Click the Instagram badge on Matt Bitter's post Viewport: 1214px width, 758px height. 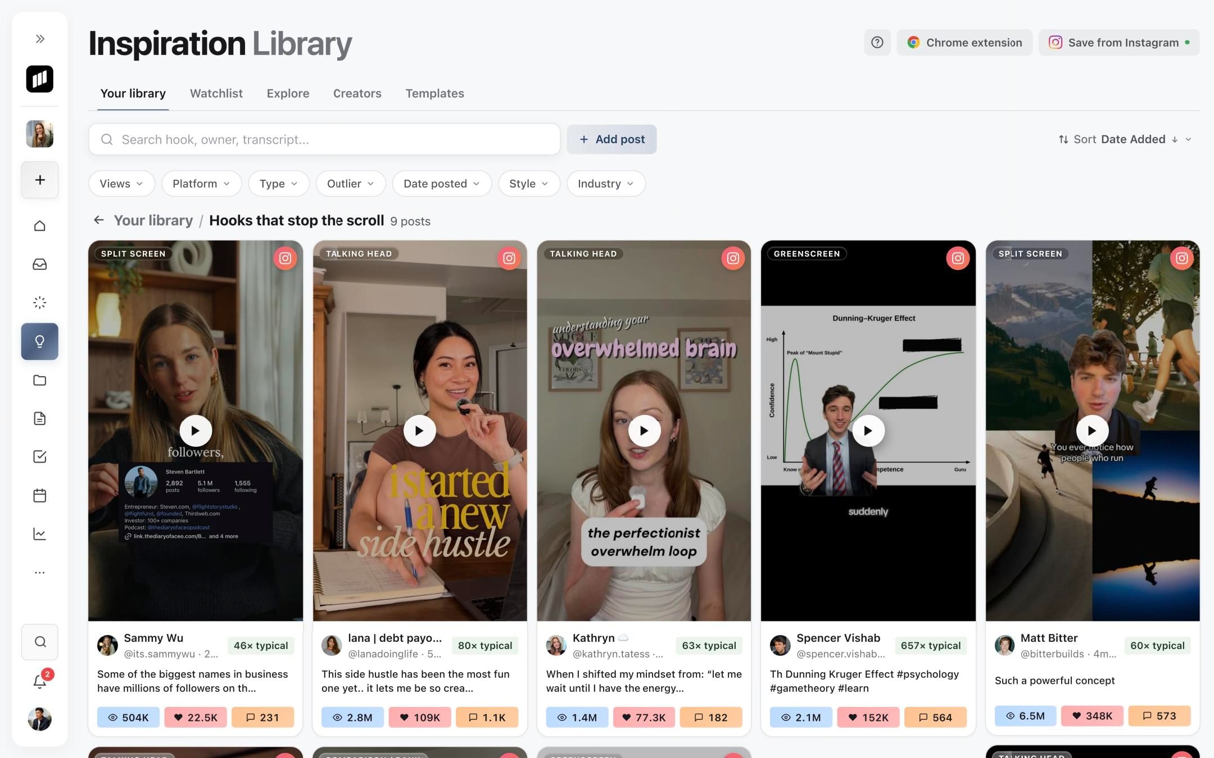pos(1182,258)
